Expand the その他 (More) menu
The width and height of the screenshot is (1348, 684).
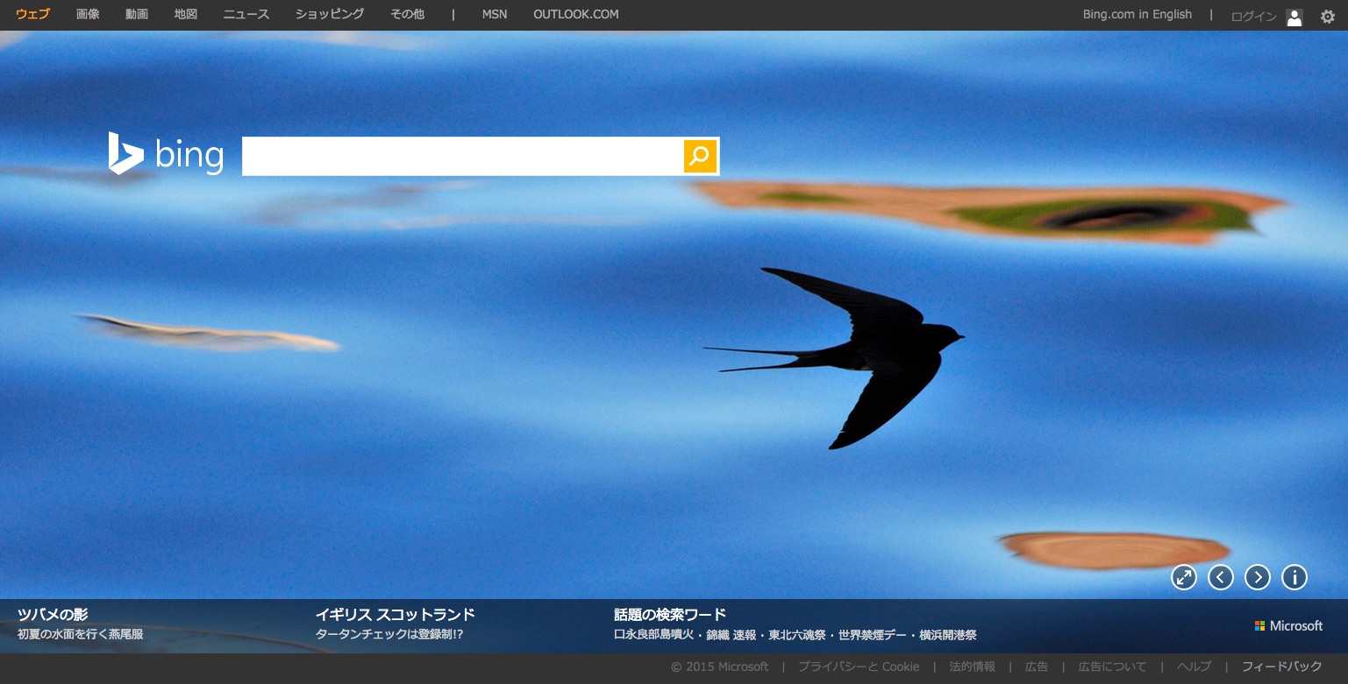pos(407,14)
